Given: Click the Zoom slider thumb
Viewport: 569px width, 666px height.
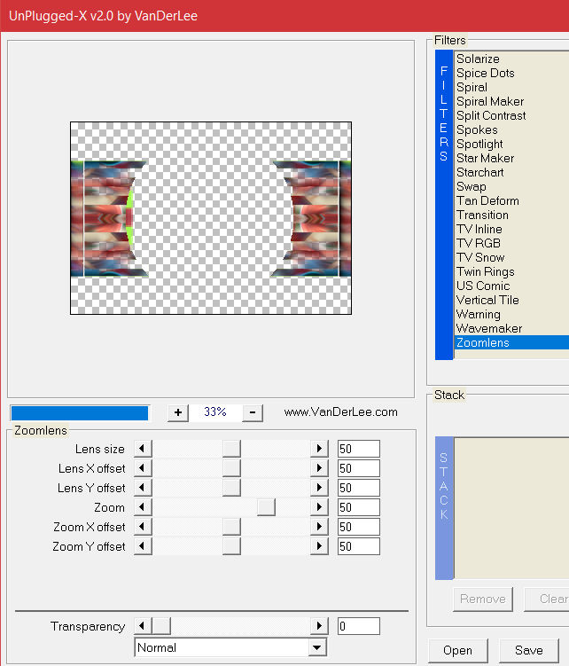Looking at the screenshot, I should tap(266, 507).
